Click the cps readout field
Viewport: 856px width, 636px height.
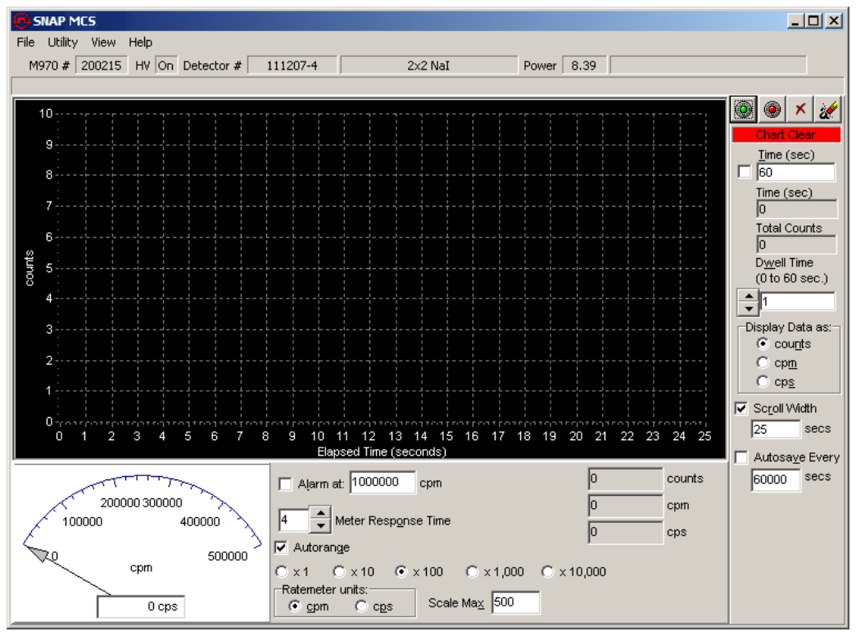(626, 532)
